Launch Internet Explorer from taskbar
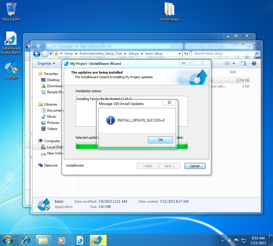 (26, 240)
